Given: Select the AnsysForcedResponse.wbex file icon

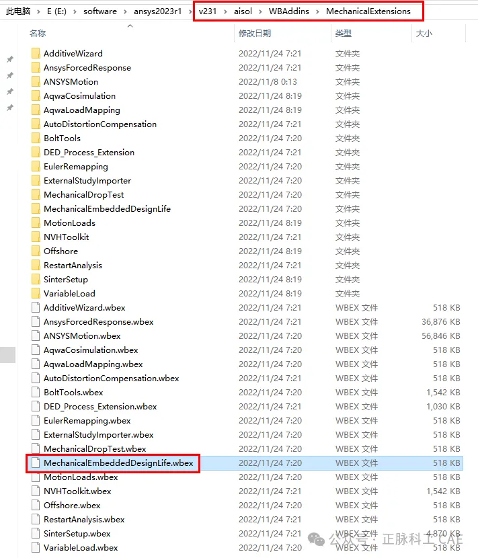Looking at the screenshot, I should tap(36, 322).
